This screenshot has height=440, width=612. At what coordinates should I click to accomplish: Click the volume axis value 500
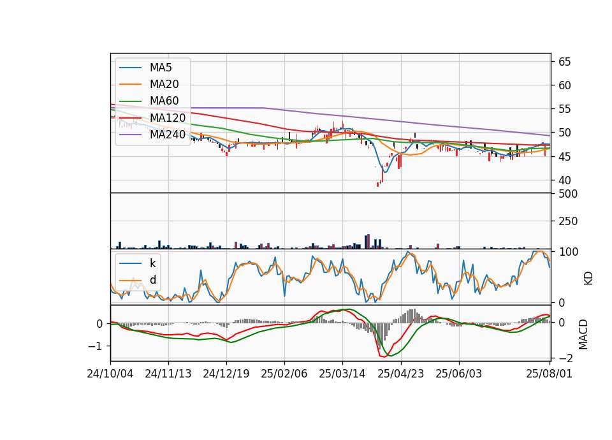[x=568, y=194]
